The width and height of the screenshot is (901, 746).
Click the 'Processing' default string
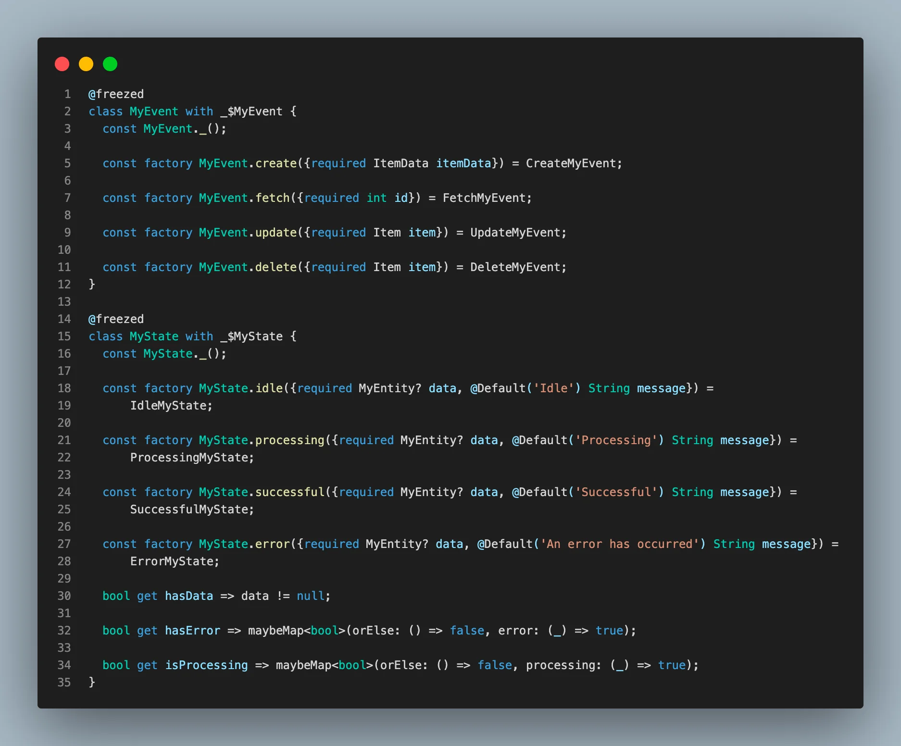click(616, 440)
